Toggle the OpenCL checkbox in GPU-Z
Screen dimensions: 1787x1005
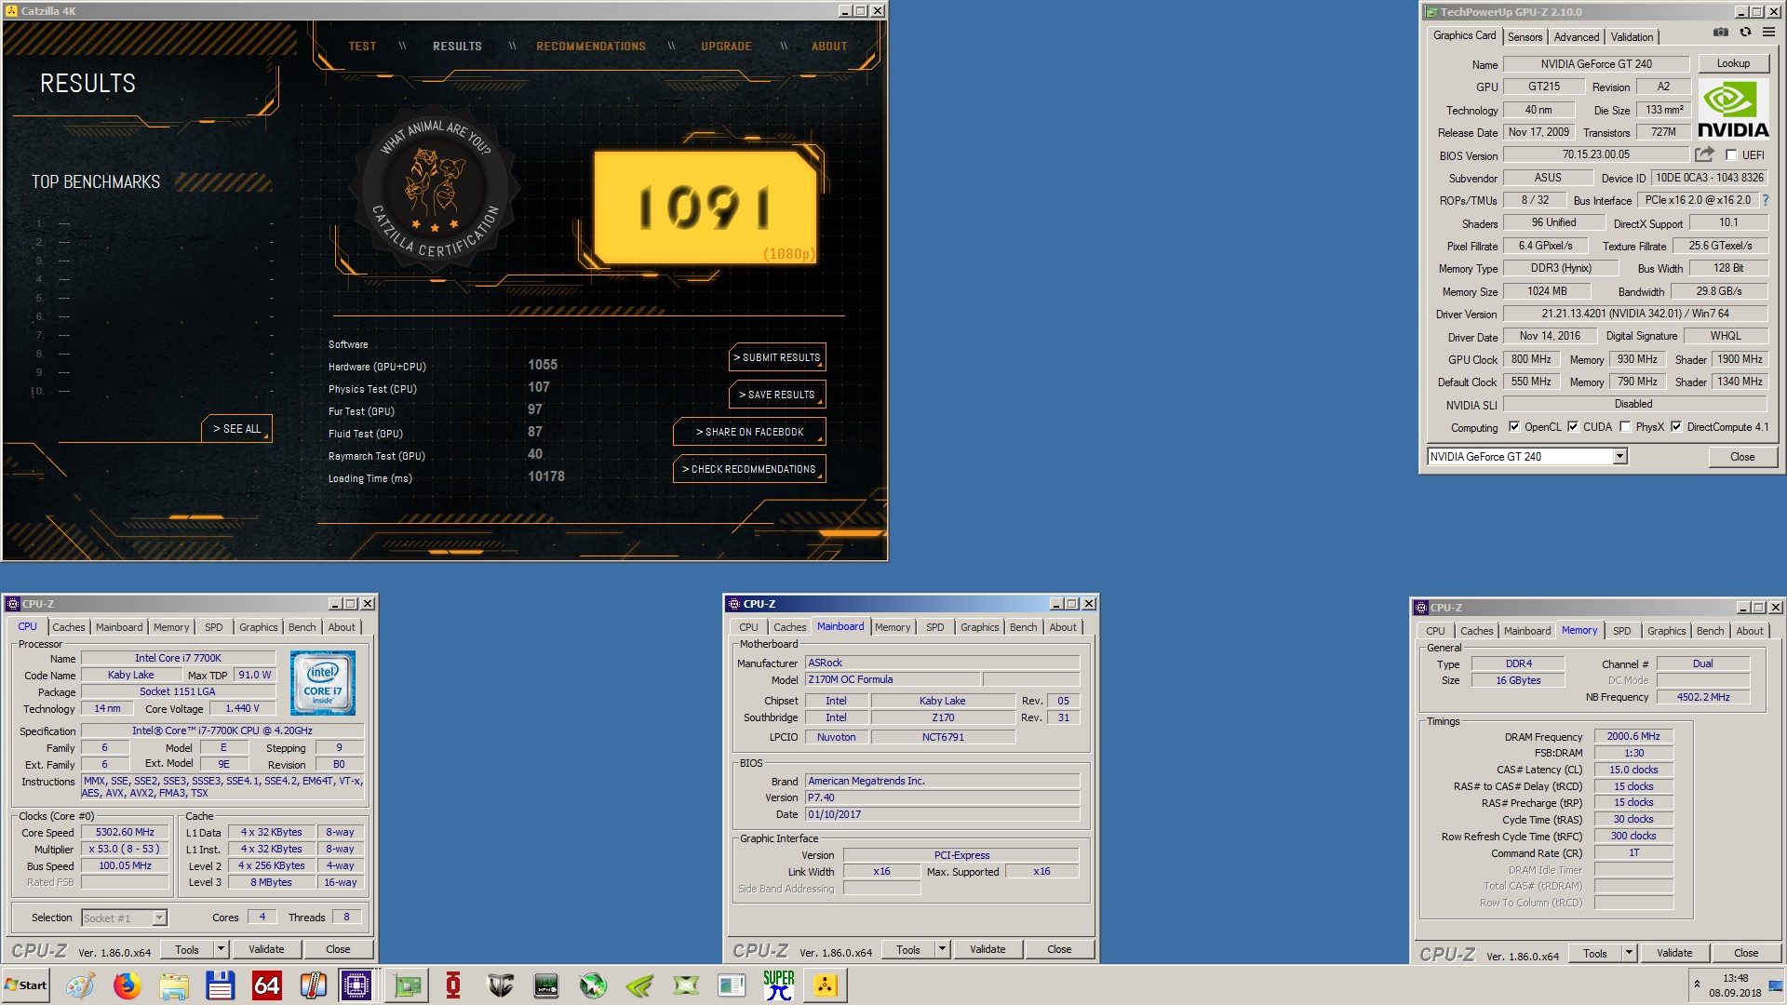pos(1514,427)
